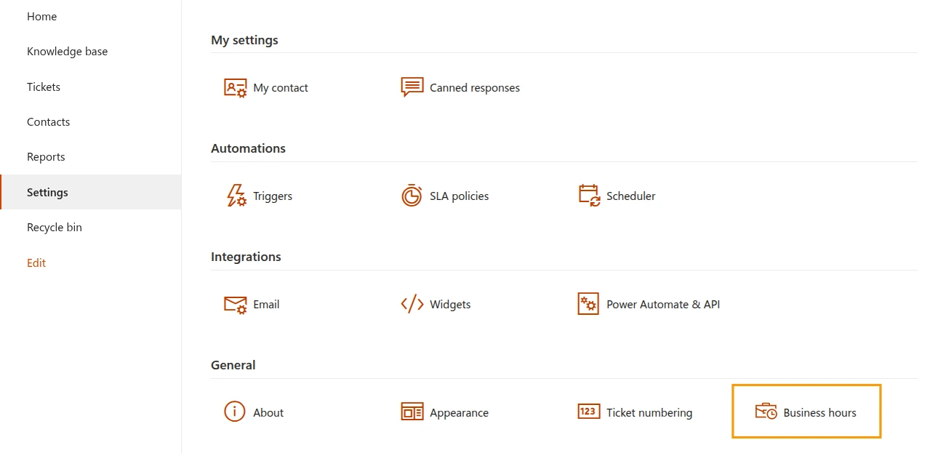Go to Home in the sidebar
Viewport: 930px width, 453px height.
coord(41,16)
